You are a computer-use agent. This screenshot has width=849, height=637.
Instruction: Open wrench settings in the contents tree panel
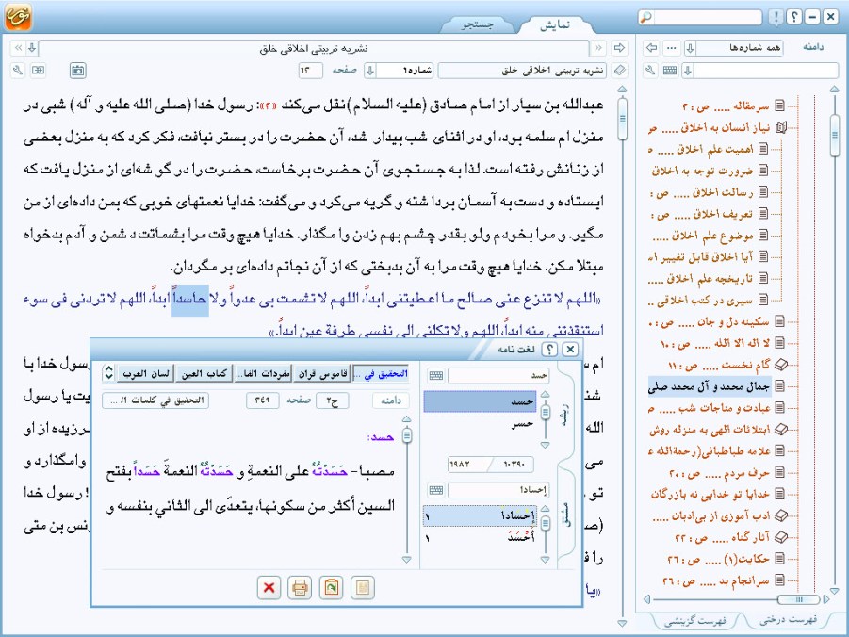coord(651,71)
